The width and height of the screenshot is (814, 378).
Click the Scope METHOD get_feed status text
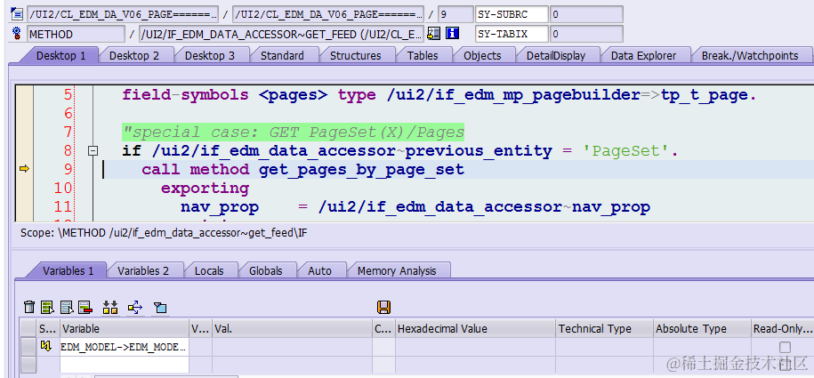point(164,233)
